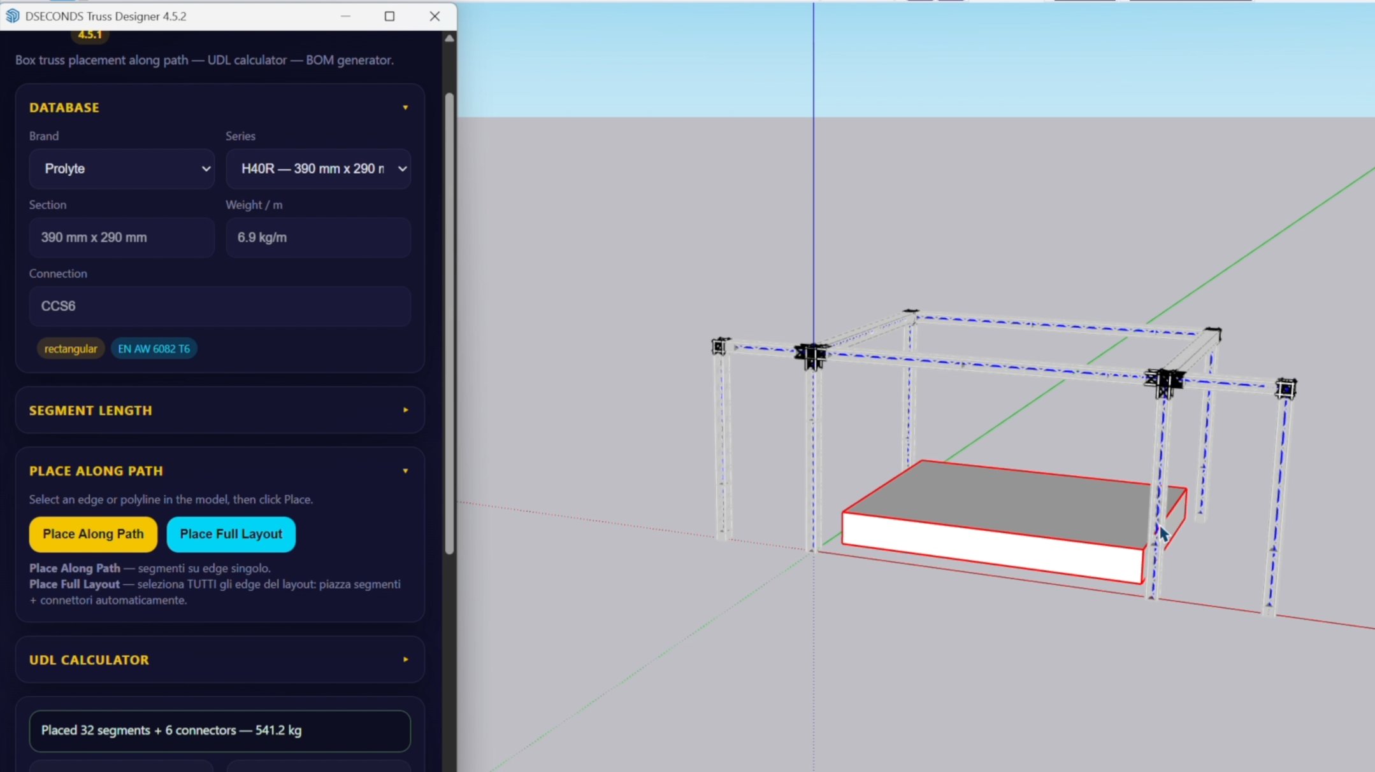
Task: Close the Truss Designer window
Action: click(435, 16)
